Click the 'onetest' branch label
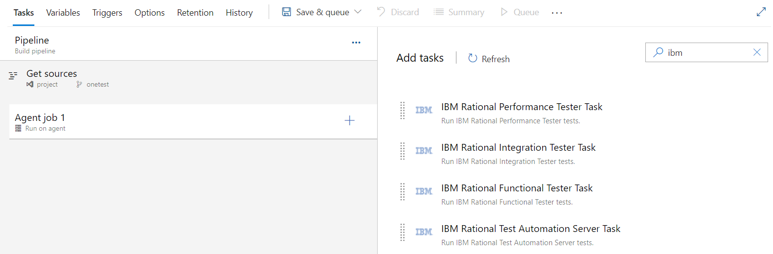The width and height of the screenshot is (773, 254). point(98,84)
